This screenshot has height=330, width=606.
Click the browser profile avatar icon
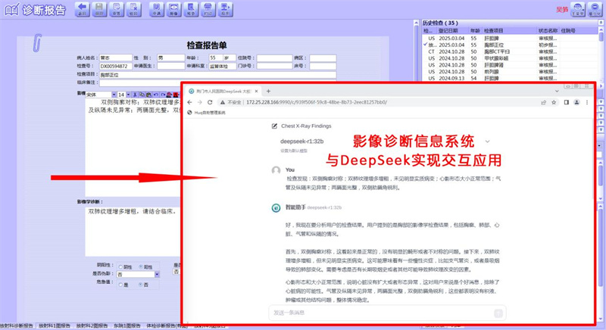click(576, 102)
